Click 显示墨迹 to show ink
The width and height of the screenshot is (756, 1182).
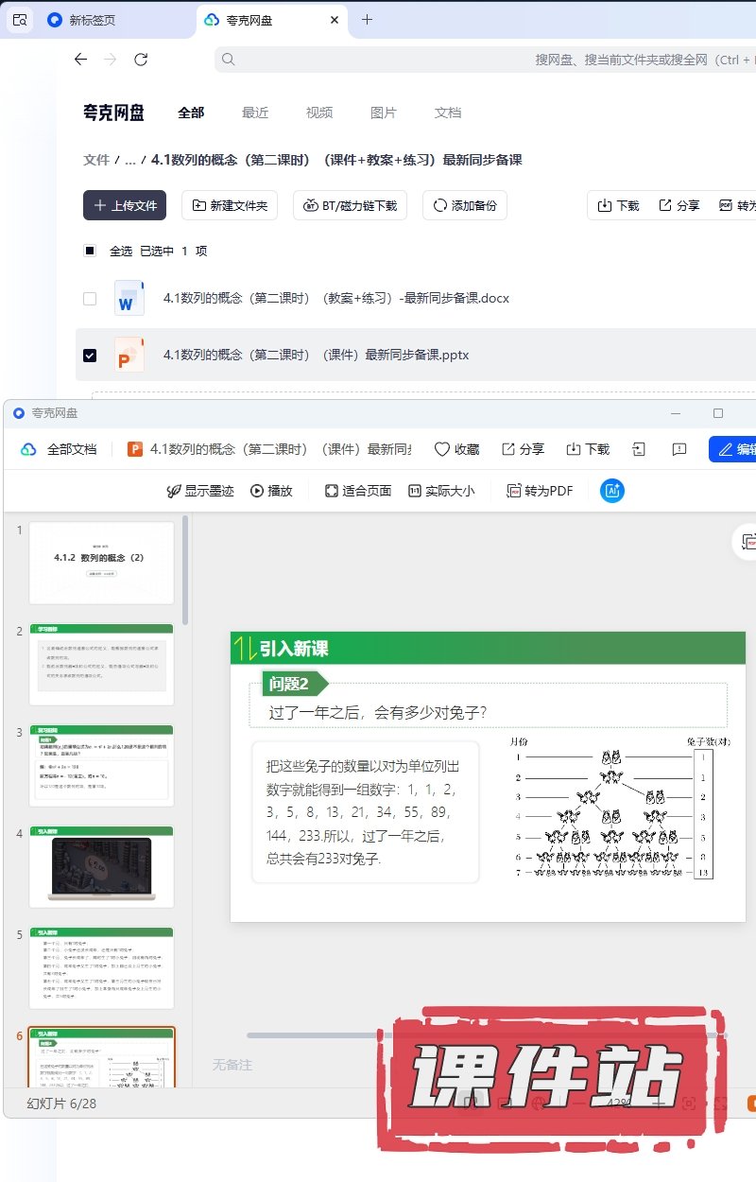click(x=200, y=491)
